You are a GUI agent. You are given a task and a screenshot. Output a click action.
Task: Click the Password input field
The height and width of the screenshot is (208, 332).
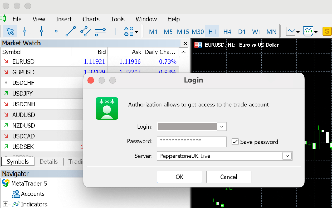tap(192, 141)
